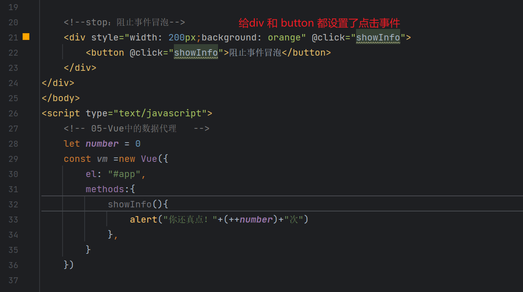Click line number 29 in the gutter

click(x=13, y=159)
